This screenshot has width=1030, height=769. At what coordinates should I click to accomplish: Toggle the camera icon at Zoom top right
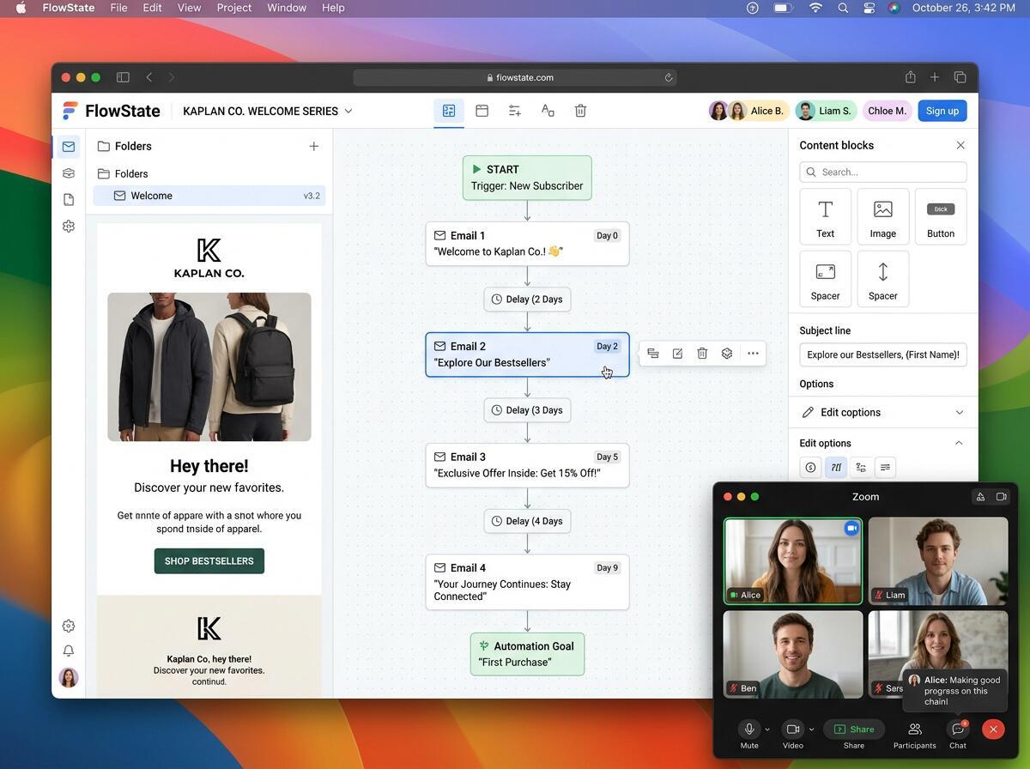[x=1001, y=497]
